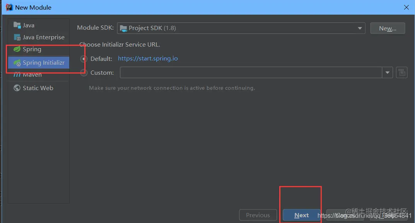Select Spring in module list
415x223 pixels.
(x=39, y=49)
